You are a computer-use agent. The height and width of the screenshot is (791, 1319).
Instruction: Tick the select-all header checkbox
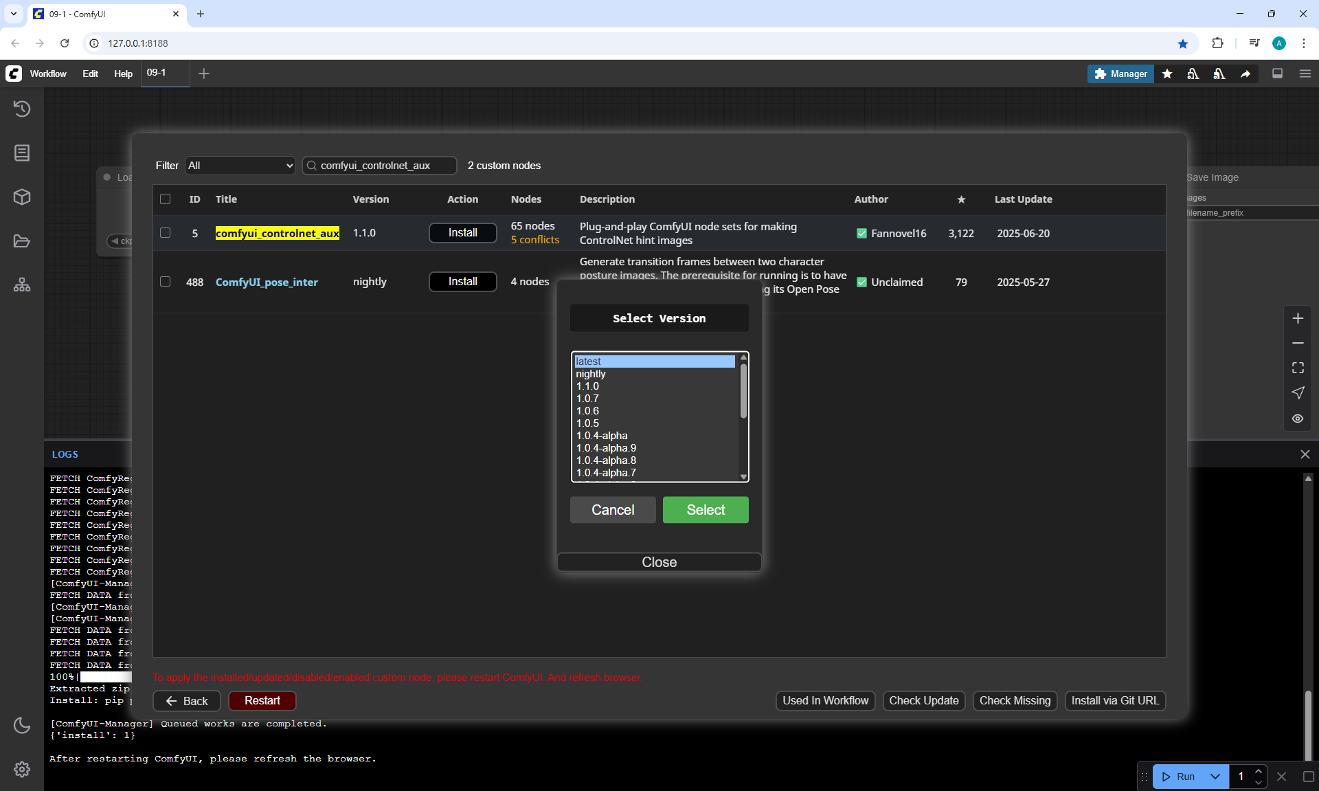point(166,199)
